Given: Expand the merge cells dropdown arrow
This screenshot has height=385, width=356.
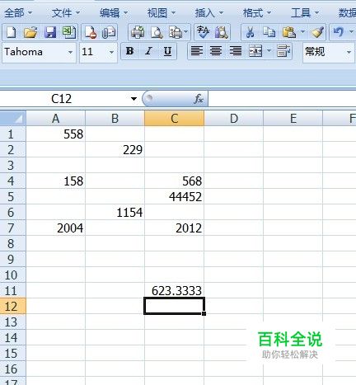Looking at the screenshot, I should pyautogui.click(x=269, y=50).
